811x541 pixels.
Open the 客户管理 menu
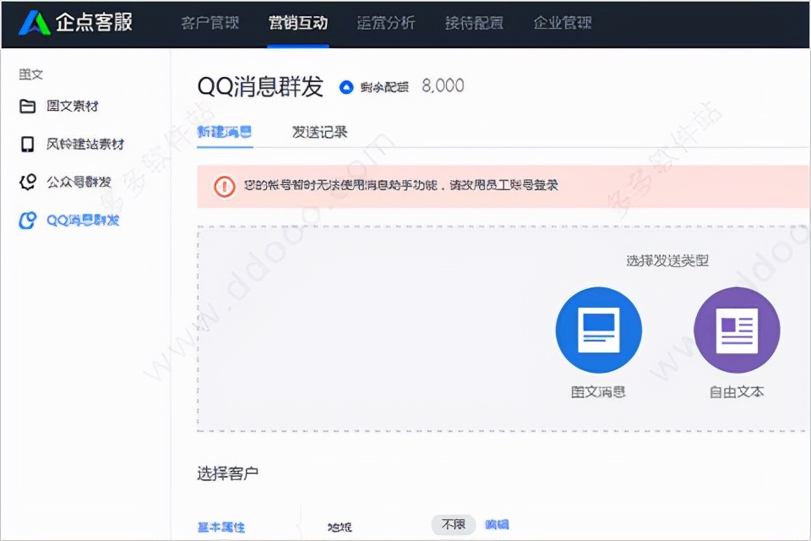pyautogui.click(x=209, y=24)
